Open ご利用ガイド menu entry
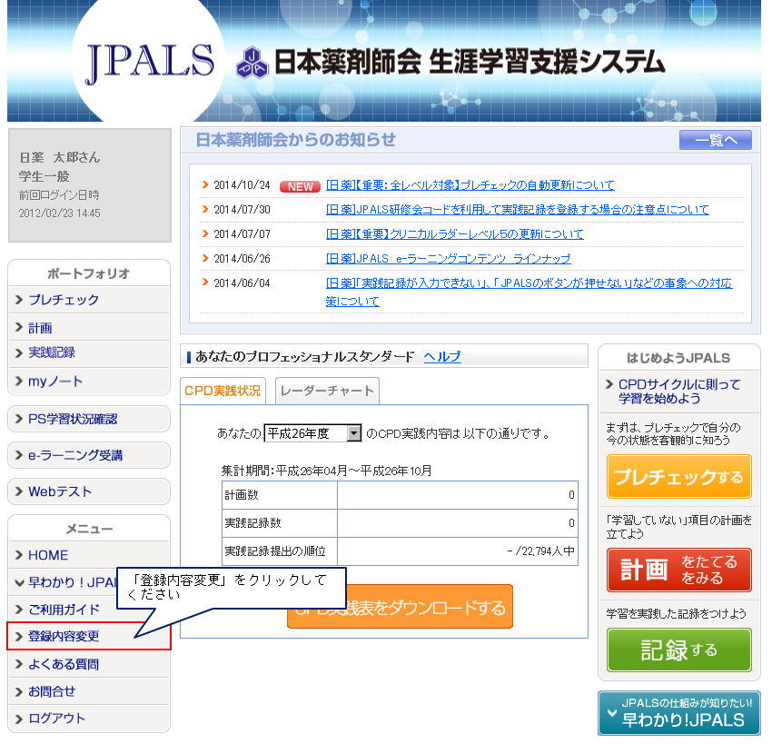 pyautogui.click(x=63, y=610)
